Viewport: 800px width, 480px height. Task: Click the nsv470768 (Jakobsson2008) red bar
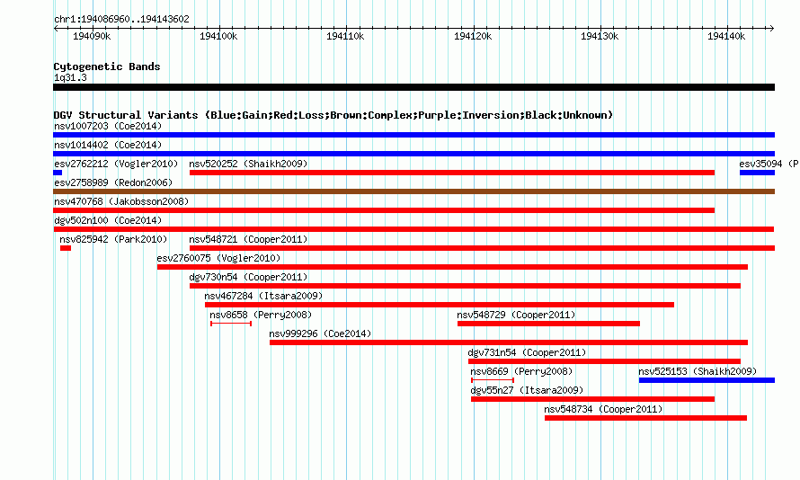tap(384, 210)
